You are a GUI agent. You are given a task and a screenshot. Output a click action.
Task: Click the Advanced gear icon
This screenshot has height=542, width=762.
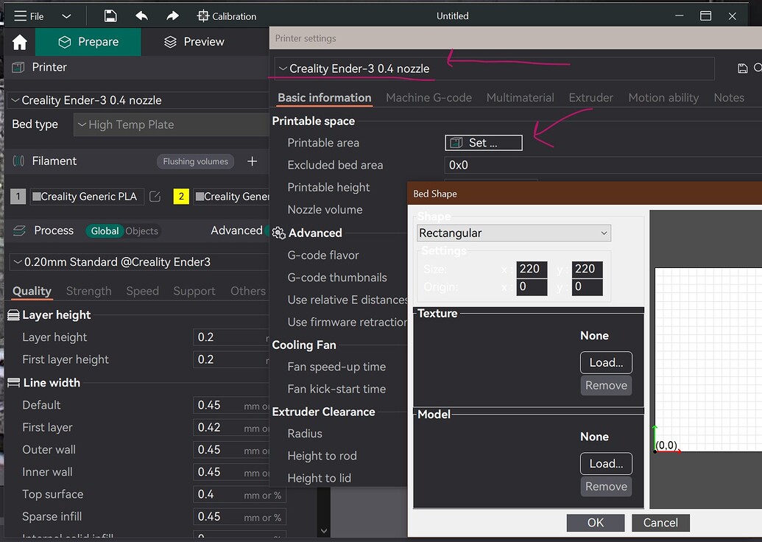(278, 233)
